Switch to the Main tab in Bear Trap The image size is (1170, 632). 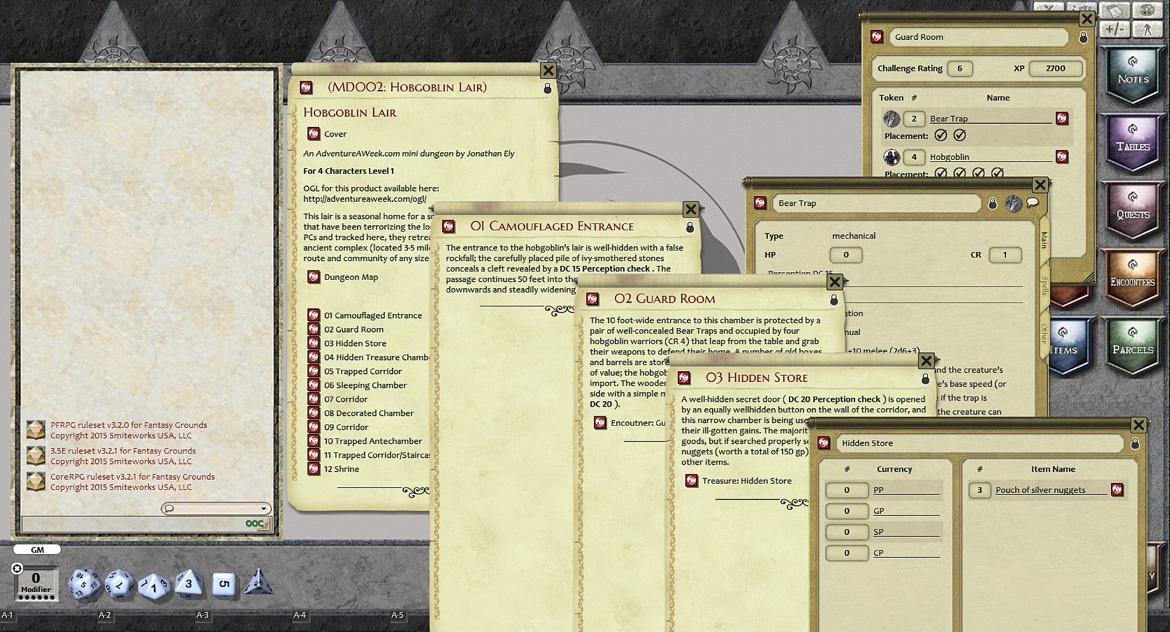1043,239
